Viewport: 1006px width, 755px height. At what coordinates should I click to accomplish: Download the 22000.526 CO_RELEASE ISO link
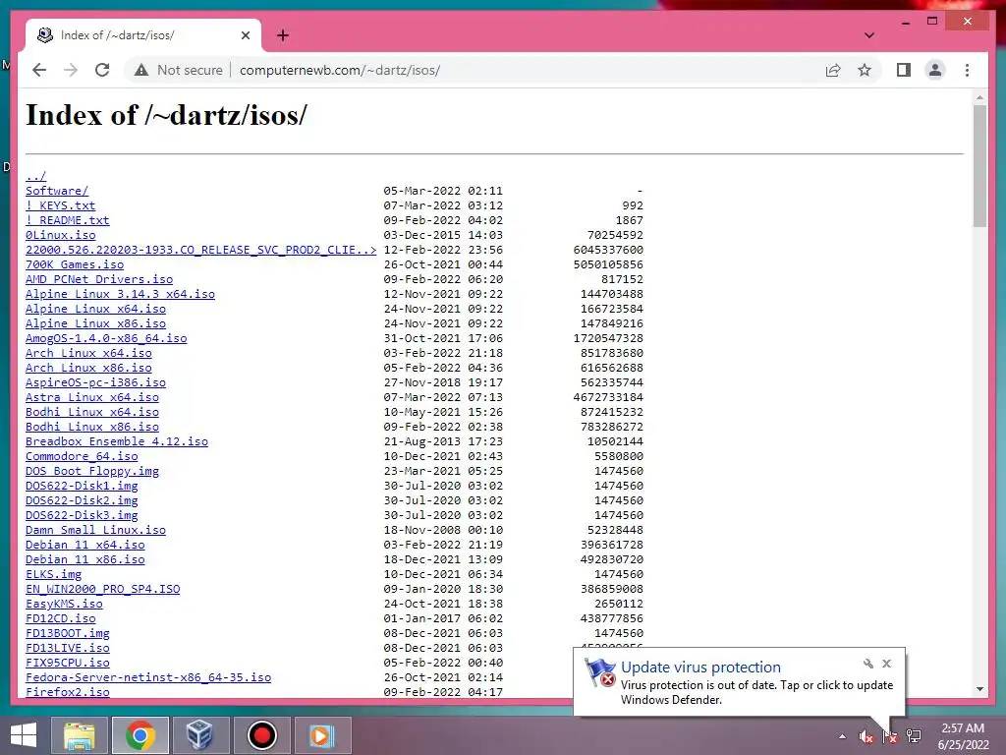coord(200,250)
